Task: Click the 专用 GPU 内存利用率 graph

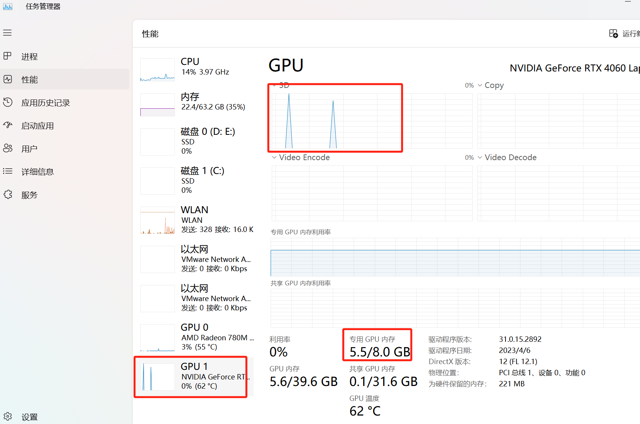Action: pyautogui.click(x=455, y=257)
